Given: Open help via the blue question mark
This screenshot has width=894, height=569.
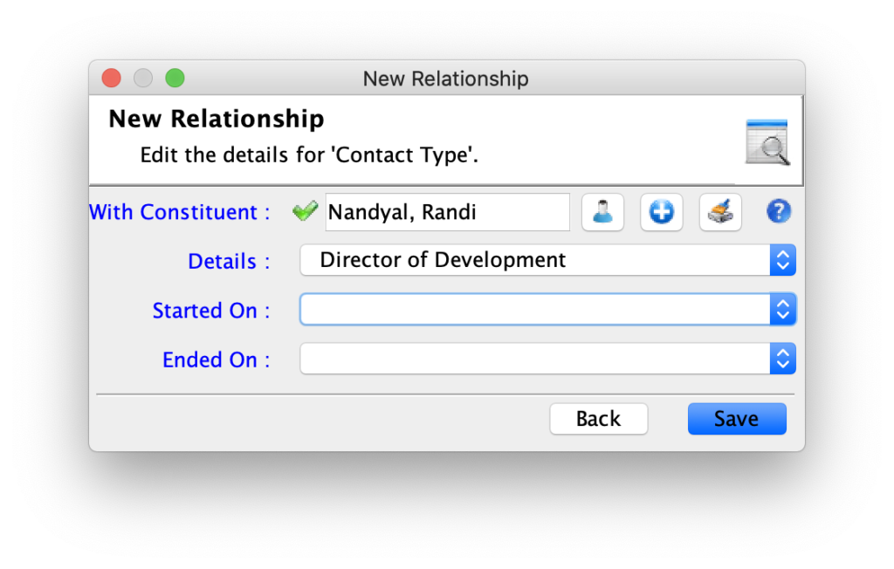Looking at the screenshot, I should tap(779, 212).
